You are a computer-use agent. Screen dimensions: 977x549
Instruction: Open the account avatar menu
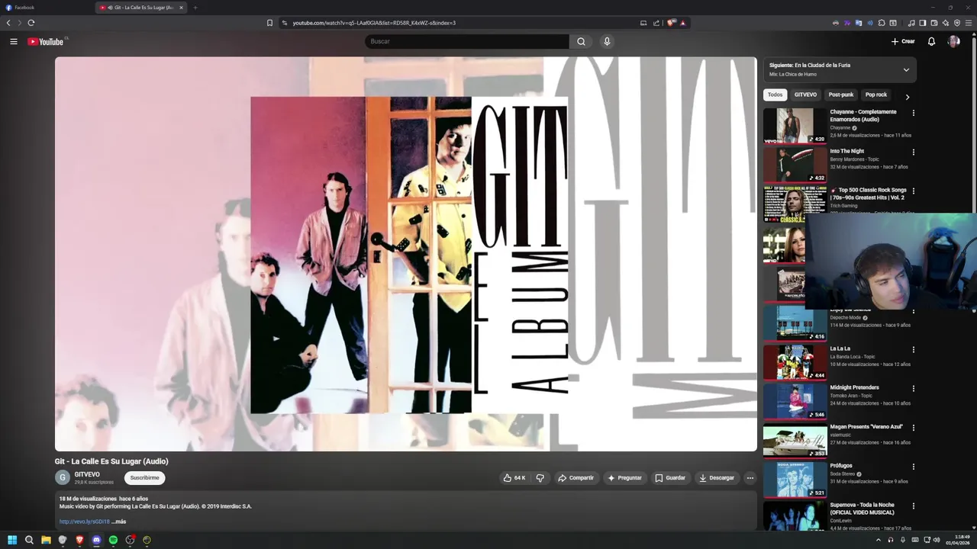[953, 41]
